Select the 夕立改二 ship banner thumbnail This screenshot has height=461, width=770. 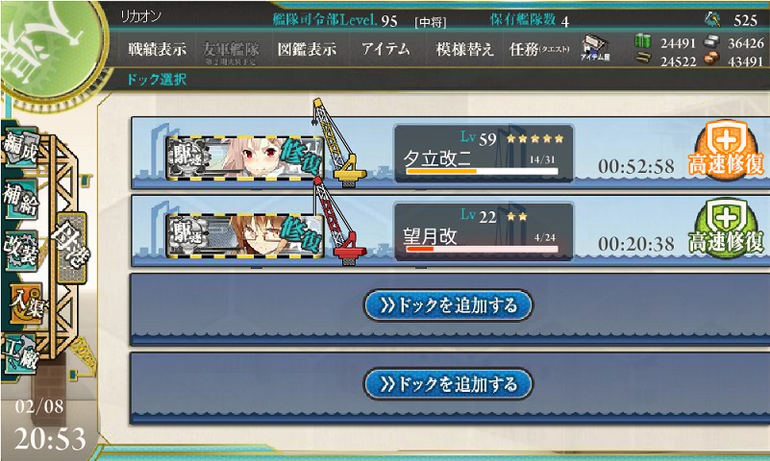click(244, 158)
